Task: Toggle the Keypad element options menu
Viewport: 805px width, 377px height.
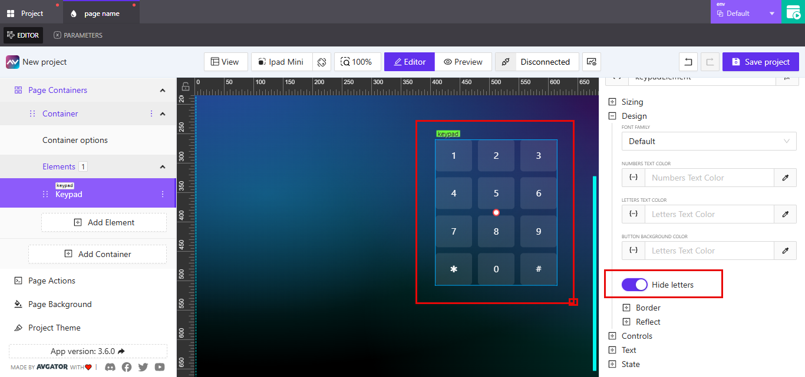Action: coord(163,193)
